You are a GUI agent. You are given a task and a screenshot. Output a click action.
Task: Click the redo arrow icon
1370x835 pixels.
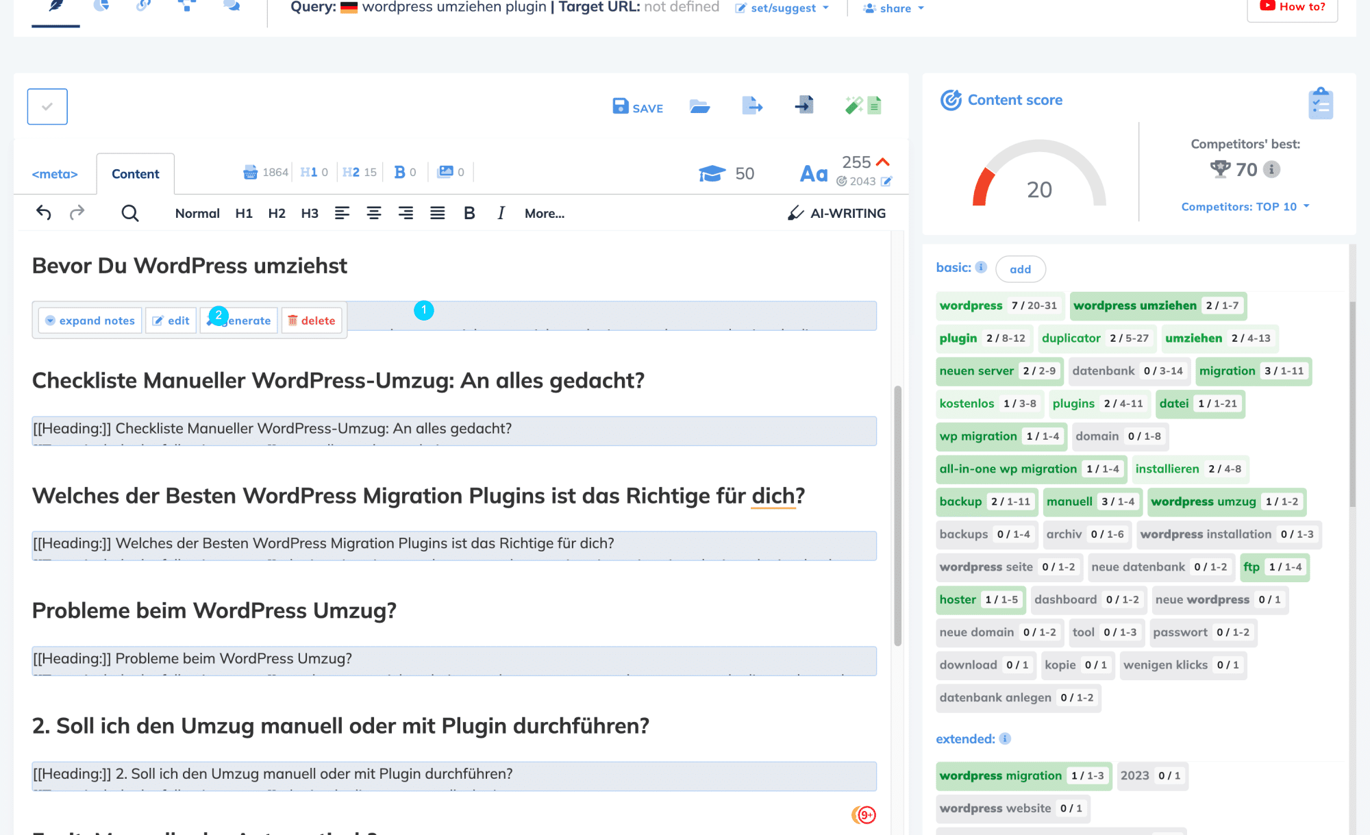coord(77,213)
